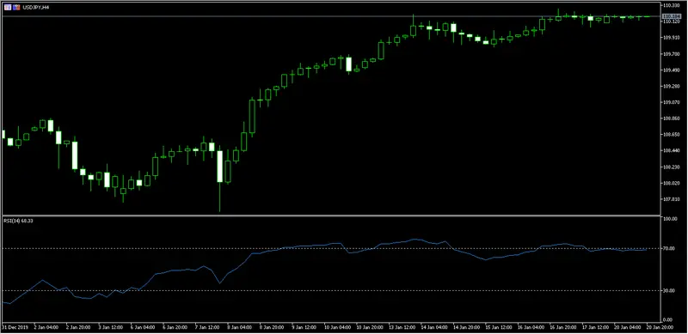Click the 109.700 price scale label

point(671,54)
